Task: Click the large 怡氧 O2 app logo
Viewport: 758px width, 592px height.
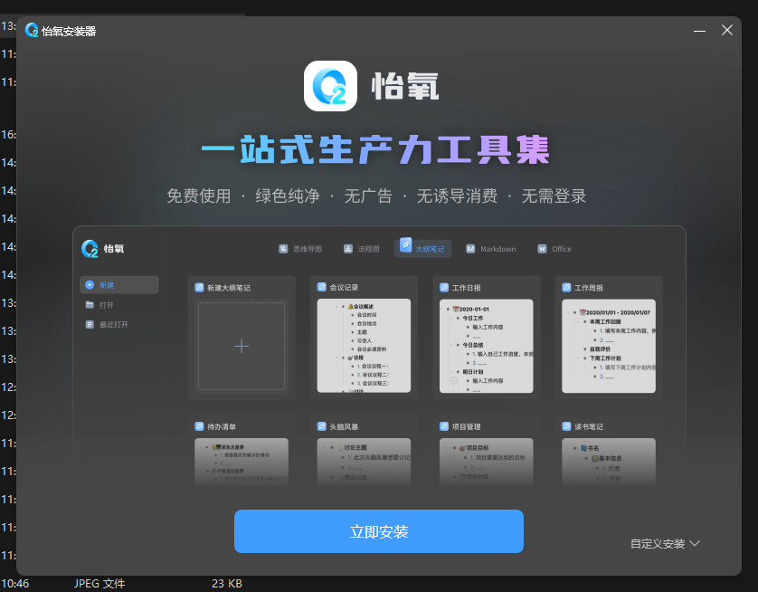Action: pos(330,86)
